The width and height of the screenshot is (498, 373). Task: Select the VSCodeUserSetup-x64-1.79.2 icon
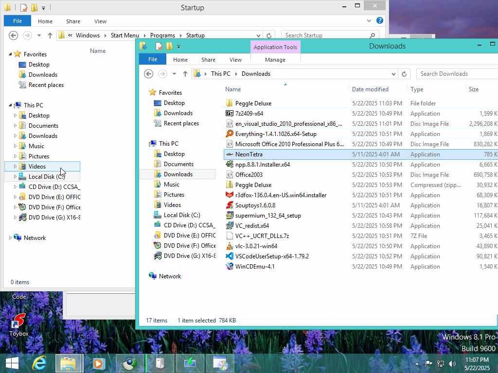click(x=230, y=256)
